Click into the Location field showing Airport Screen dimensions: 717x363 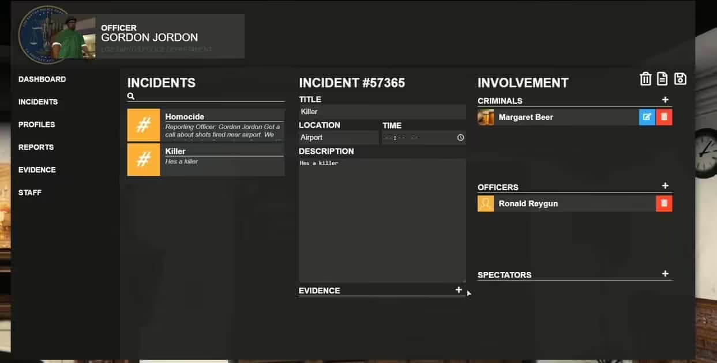click(337, 137)
